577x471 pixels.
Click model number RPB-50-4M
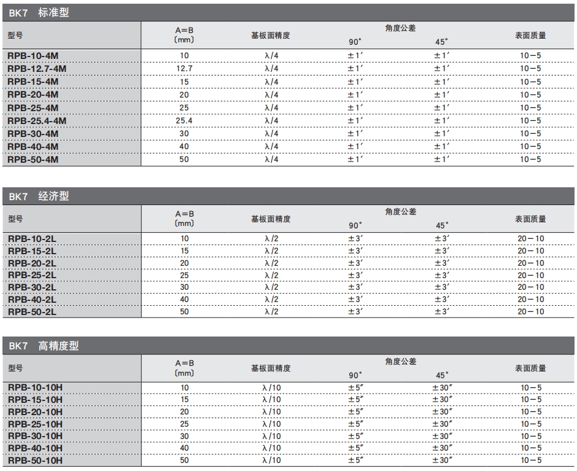pyautogui.click(x=33, y=160)
